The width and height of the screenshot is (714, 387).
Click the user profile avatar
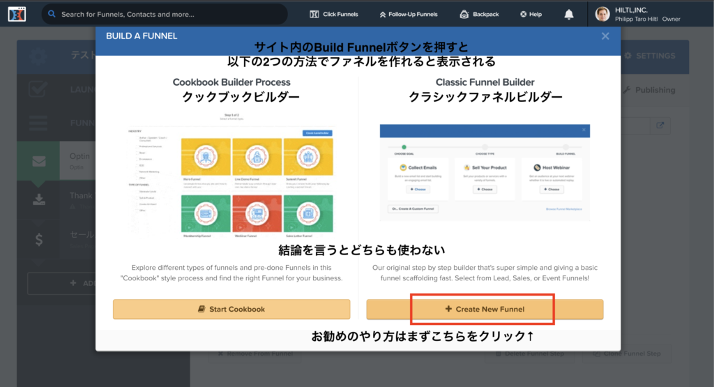[602, 14]
